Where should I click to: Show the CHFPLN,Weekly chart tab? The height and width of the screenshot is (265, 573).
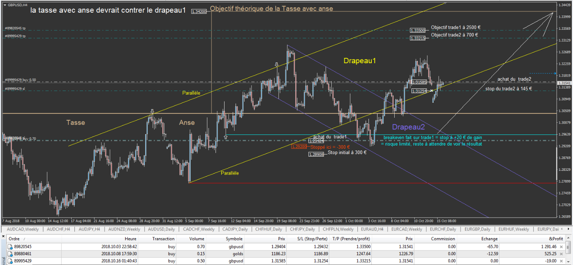click(x=338, y=229)
